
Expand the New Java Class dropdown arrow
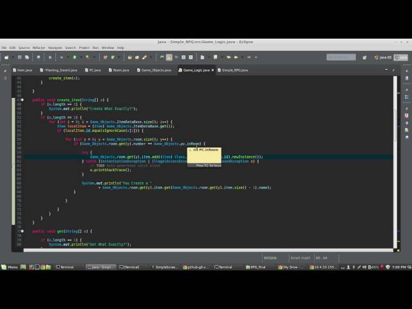coord(119,57)
